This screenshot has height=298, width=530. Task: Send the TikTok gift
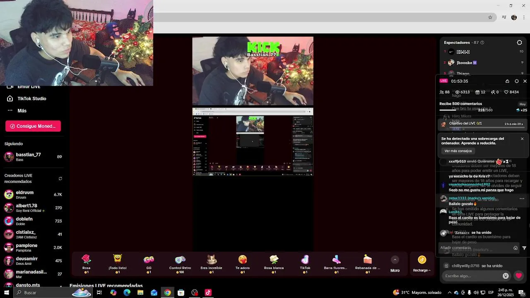pos(305,264)
